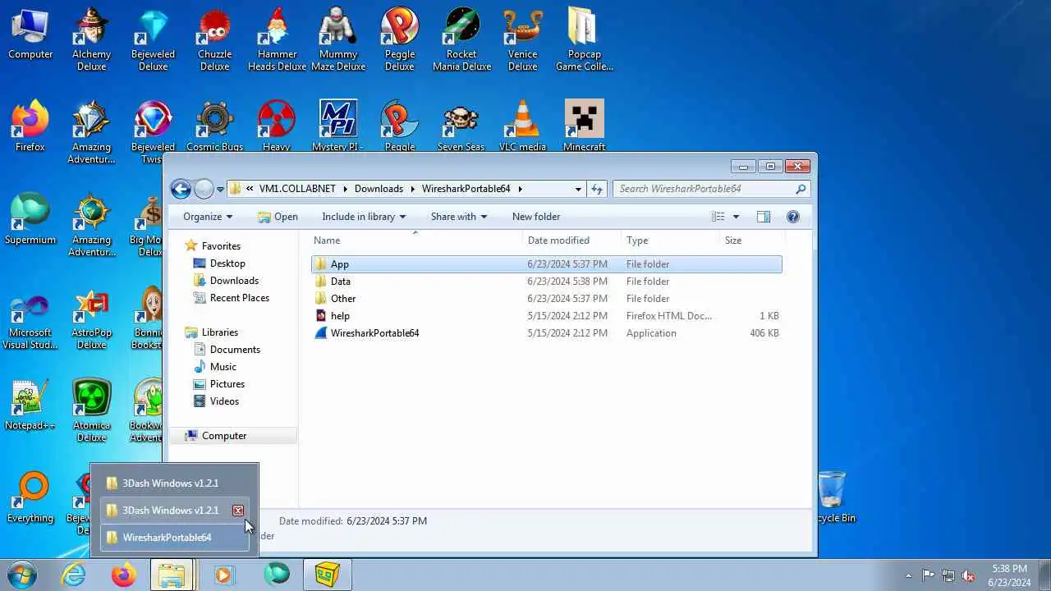Select the Hammer Heads Deluxe desktop icon

[x=277, y=39]
